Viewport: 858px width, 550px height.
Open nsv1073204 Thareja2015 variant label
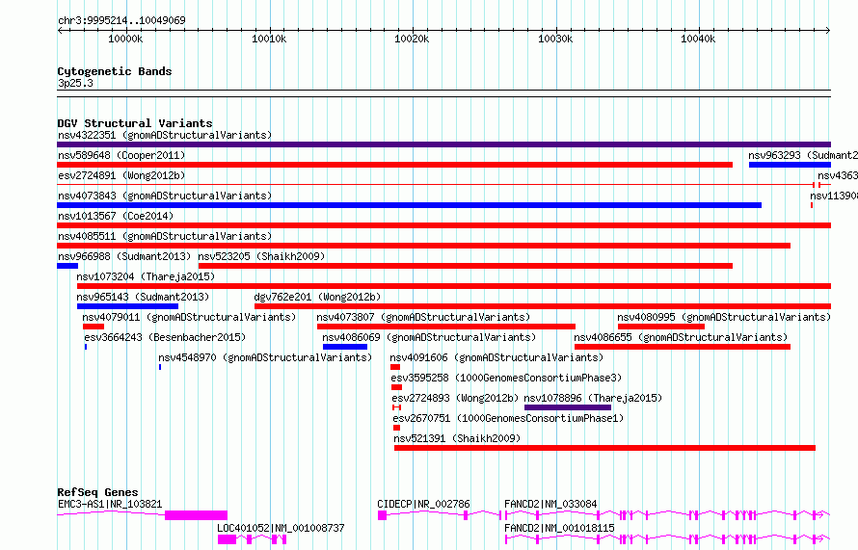[x=146, y=276]
